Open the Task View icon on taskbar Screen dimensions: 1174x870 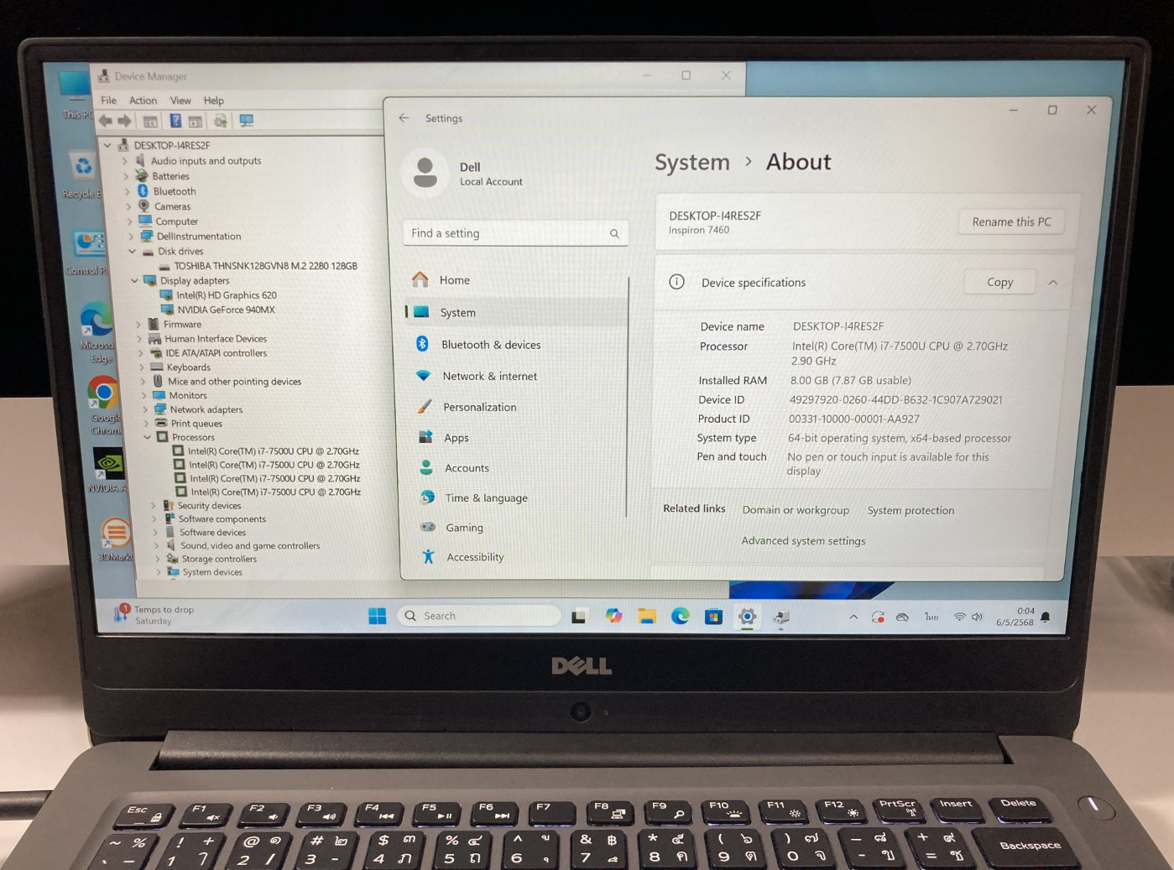(x=579, y=617)
